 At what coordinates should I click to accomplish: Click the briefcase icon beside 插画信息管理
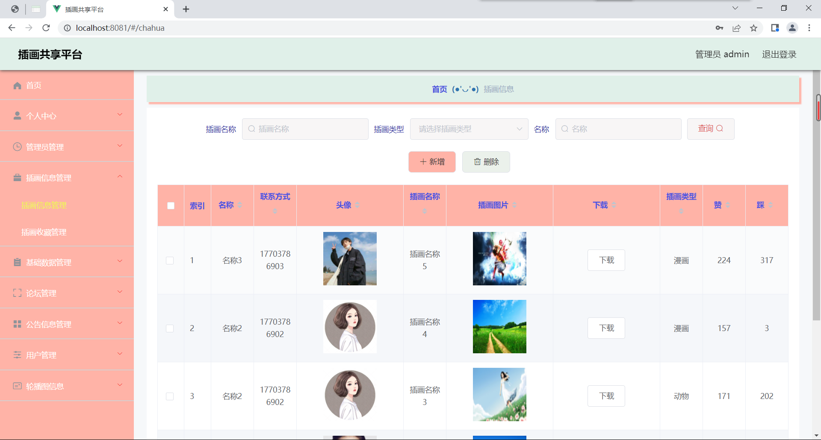point(17,178)
